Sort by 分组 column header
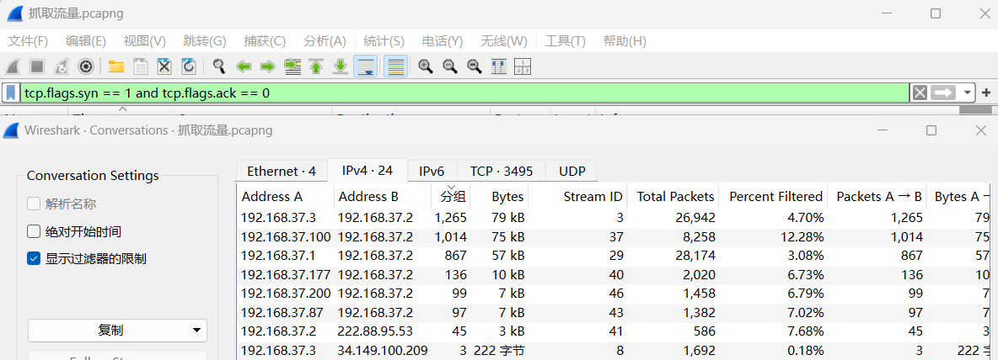Image resolution: width=998 pixels, height=360 pixels. (x=451, y=197)
